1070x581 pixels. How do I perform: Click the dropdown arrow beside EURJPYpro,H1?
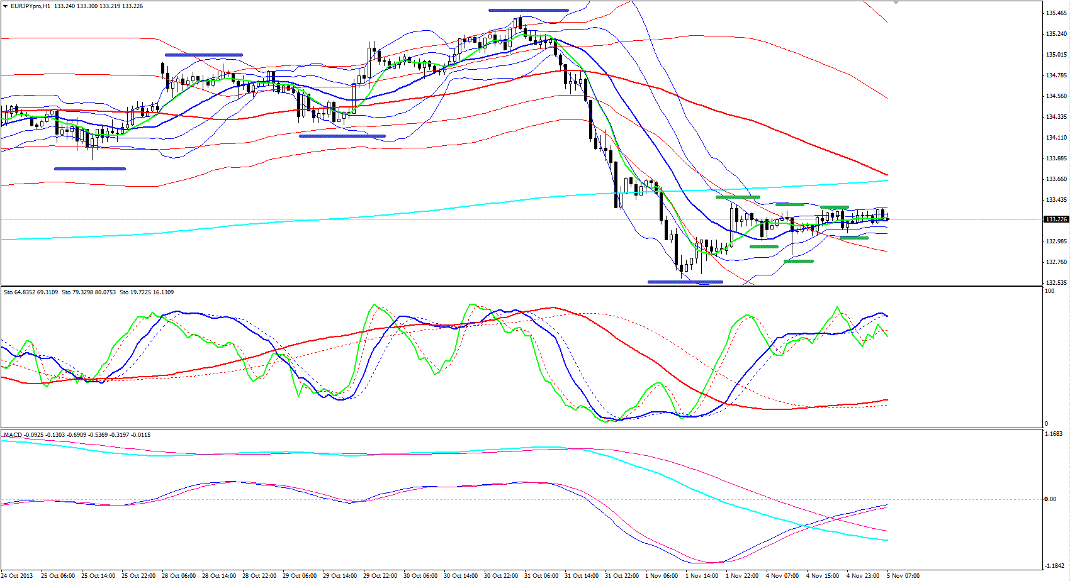click(6, 6)
